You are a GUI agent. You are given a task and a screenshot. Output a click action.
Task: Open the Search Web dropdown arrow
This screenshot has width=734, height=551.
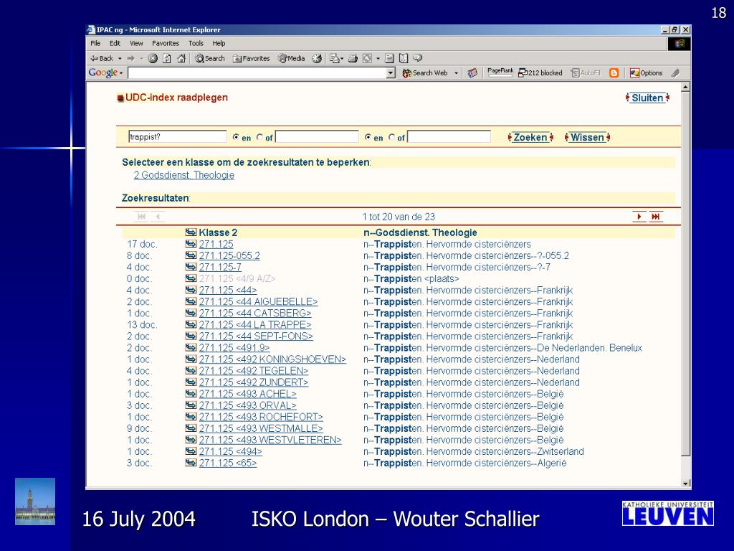456,73
